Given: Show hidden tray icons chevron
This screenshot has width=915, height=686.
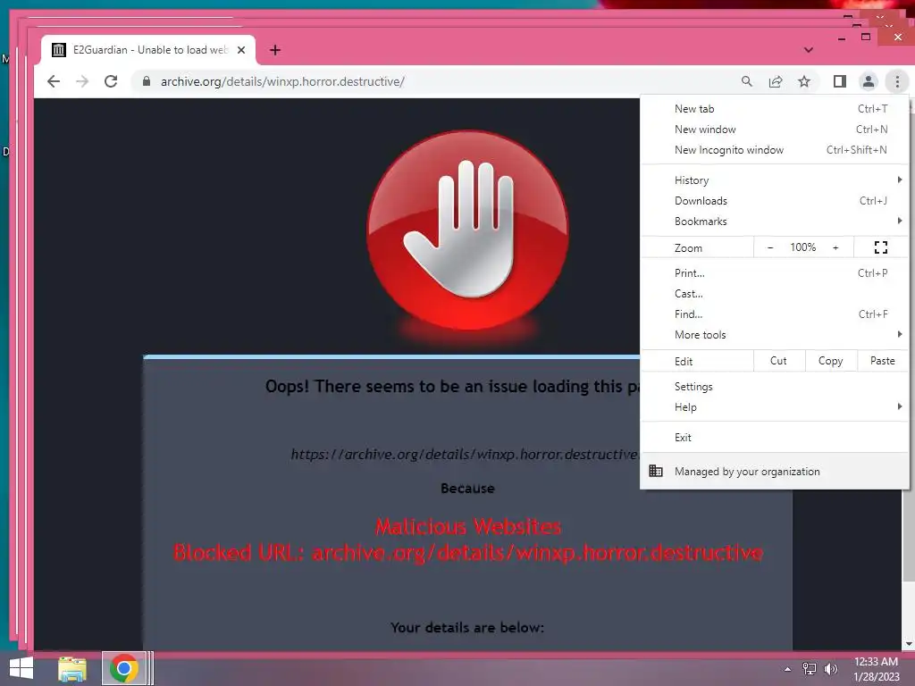Looking at the screenshot, I should (x=787, y=669).
